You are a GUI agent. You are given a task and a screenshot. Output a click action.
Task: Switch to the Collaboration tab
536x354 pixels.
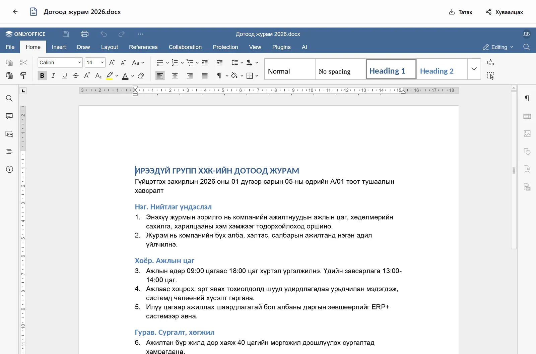[x=185, y=47]
